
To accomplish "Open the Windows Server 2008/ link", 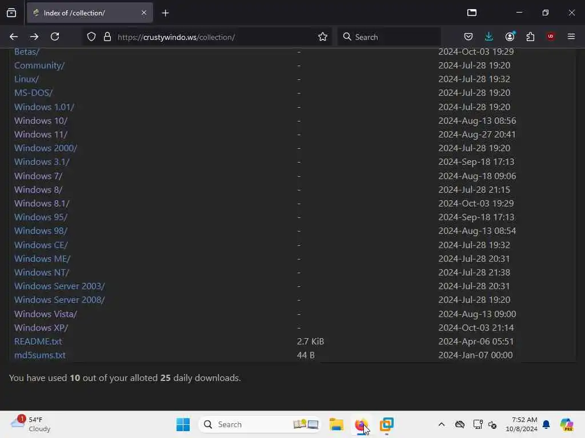I will 59,300.
